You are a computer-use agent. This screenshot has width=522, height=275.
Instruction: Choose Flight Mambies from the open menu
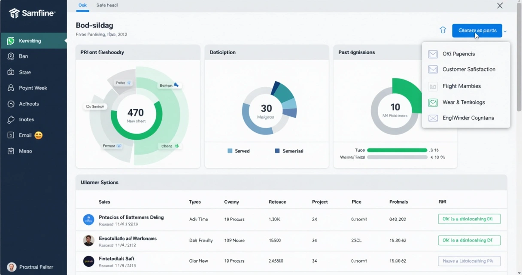click(x=462, y=86)
